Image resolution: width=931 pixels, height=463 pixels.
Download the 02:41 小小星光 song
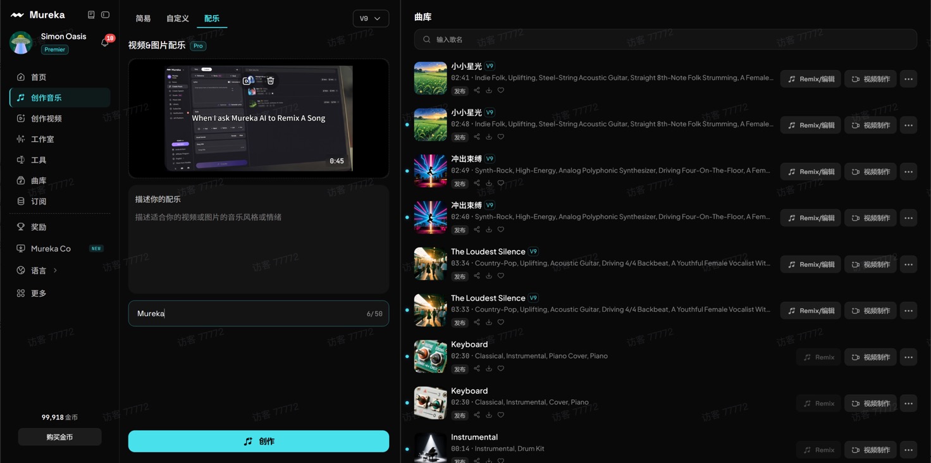click(489, 90)
